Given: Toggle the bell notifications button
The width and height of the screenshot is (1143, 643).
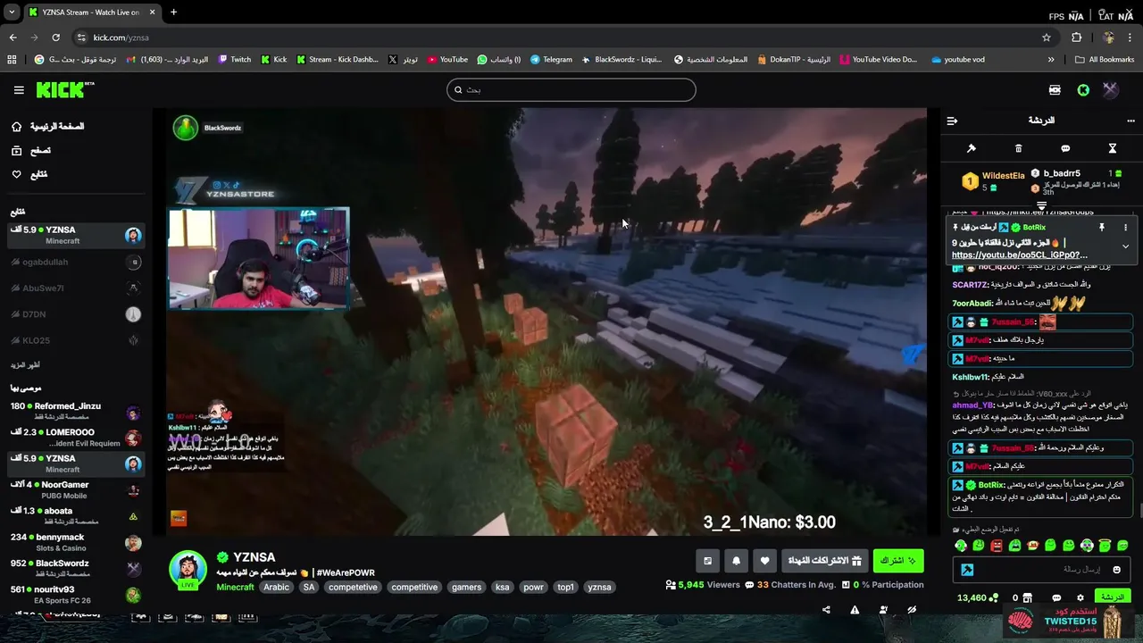Looking at the screenshot, I should point(736,561).
